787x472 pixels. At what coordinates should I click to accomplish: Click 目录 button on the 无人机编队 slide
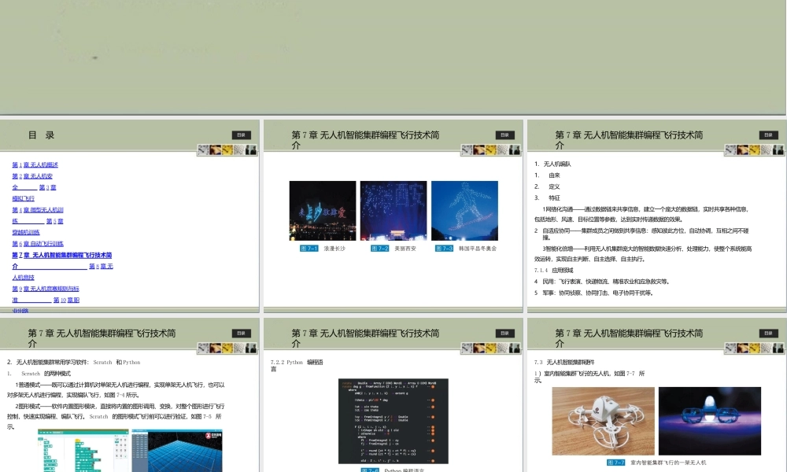[768, 135]
